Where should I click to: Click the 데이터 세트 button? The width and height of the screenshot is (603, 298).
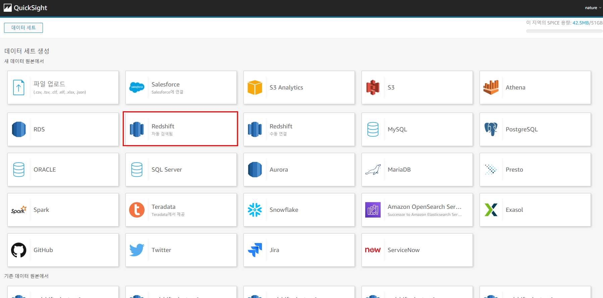(23, 28)
